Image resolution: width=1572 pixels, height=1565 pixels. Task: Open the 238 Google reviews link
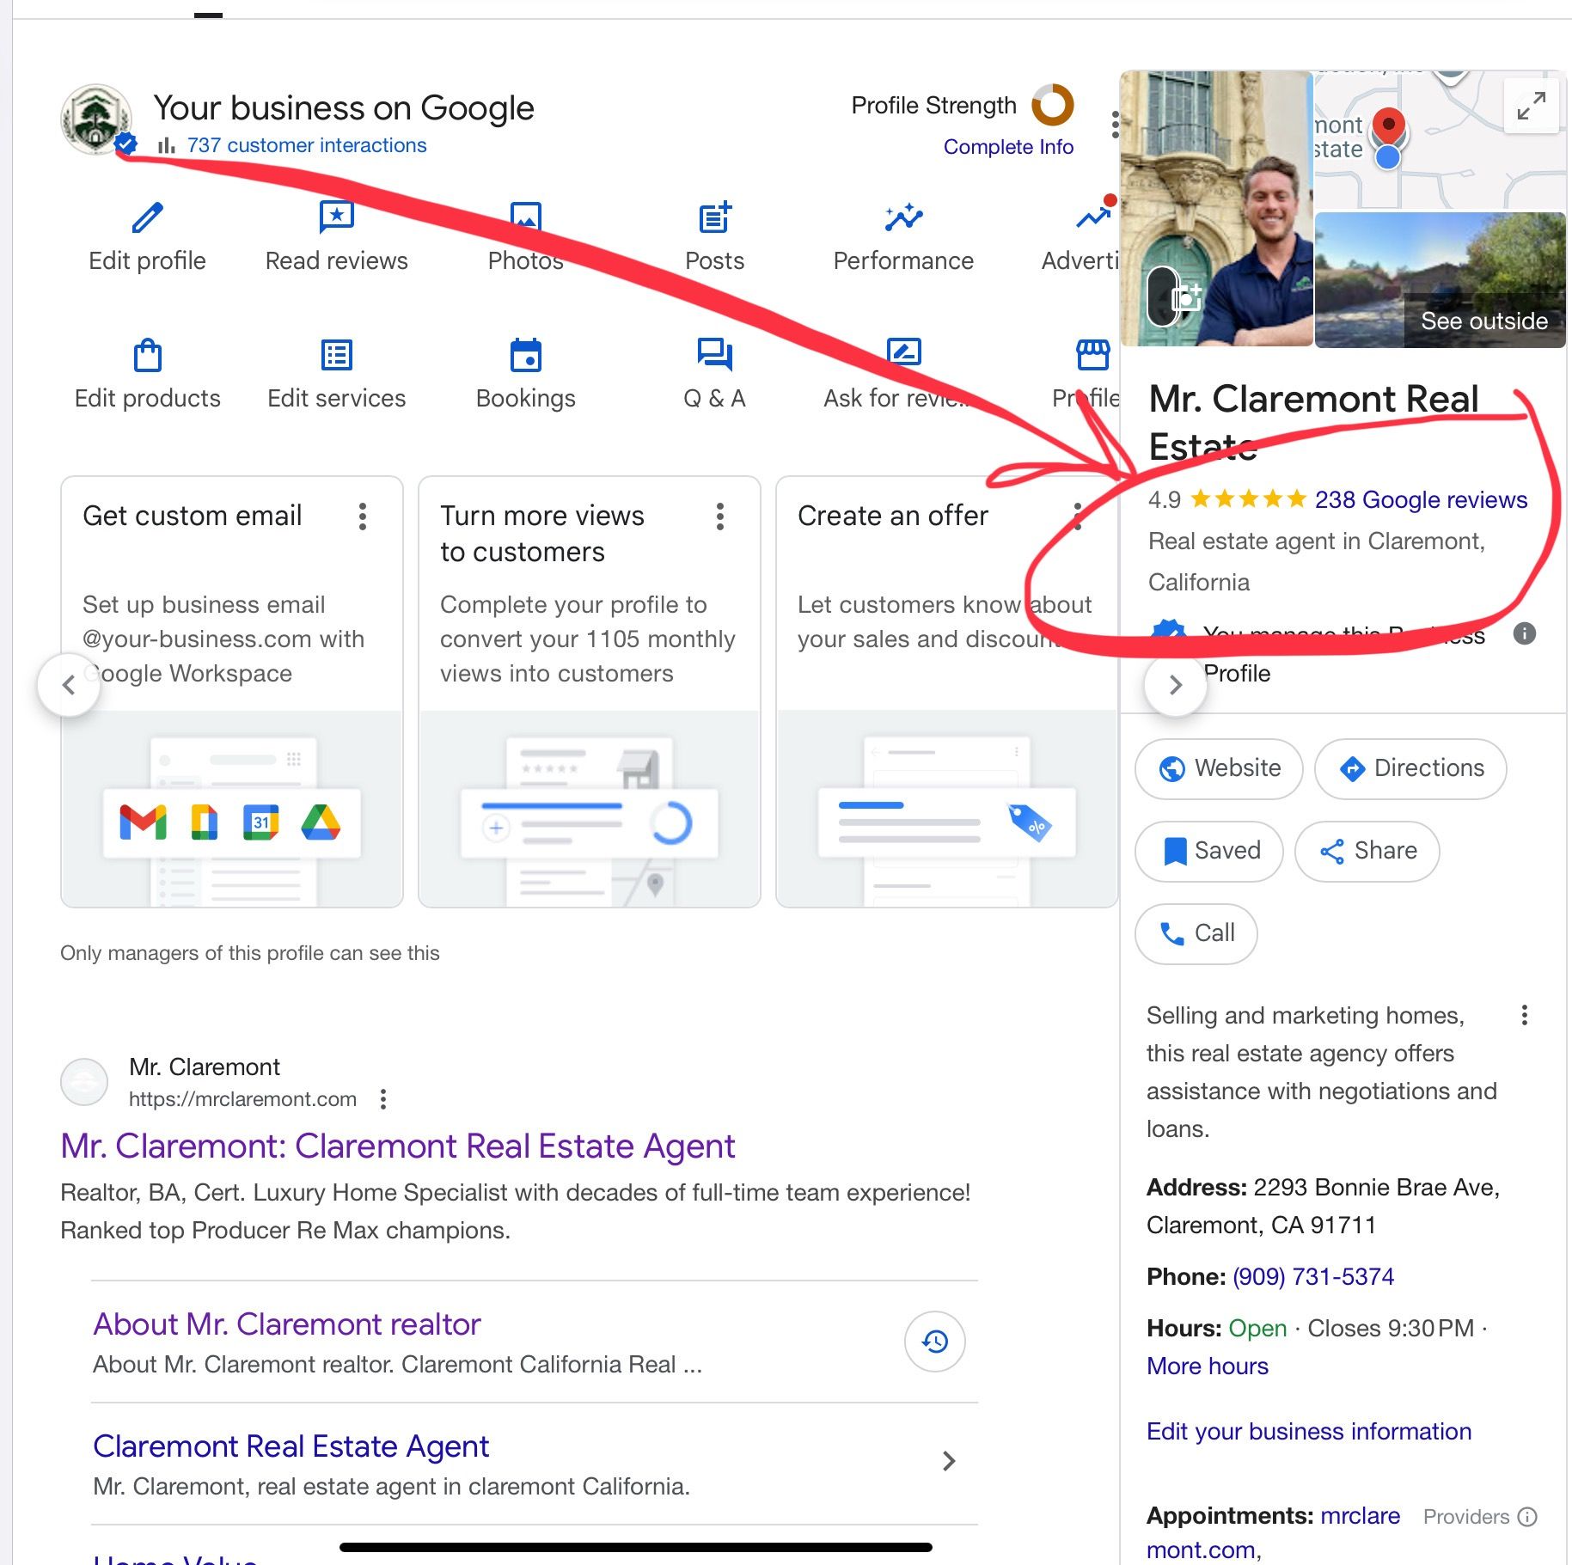[x=1421, y=499]
